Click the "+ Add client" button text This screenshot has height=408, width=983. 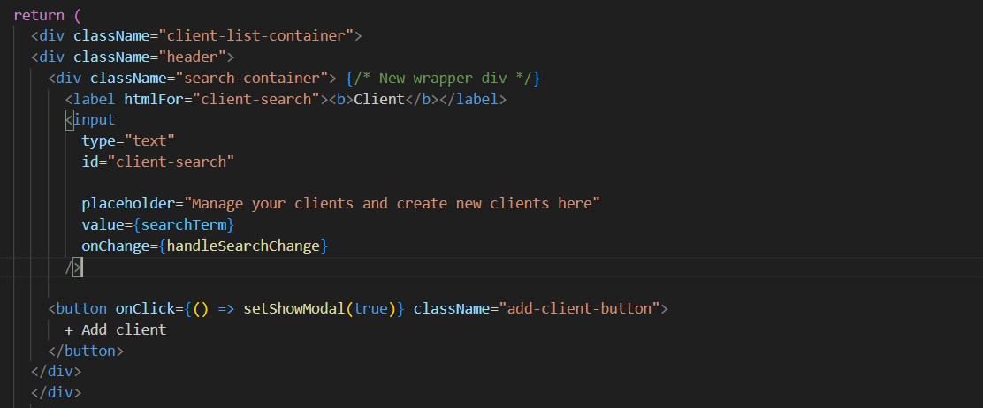point(115,330)
